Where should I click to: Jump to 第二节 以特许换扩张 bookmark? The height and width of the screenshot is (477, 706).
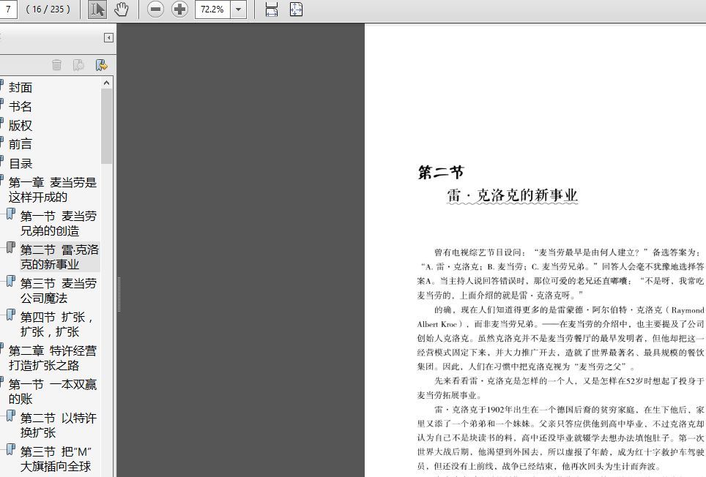coord(59,425)
